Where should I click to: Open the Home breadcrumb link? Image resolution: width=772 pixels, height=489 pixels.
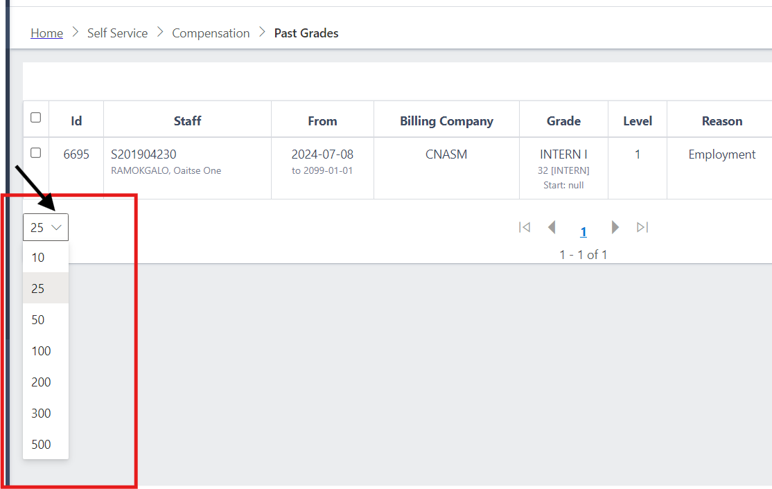point(46,33)
